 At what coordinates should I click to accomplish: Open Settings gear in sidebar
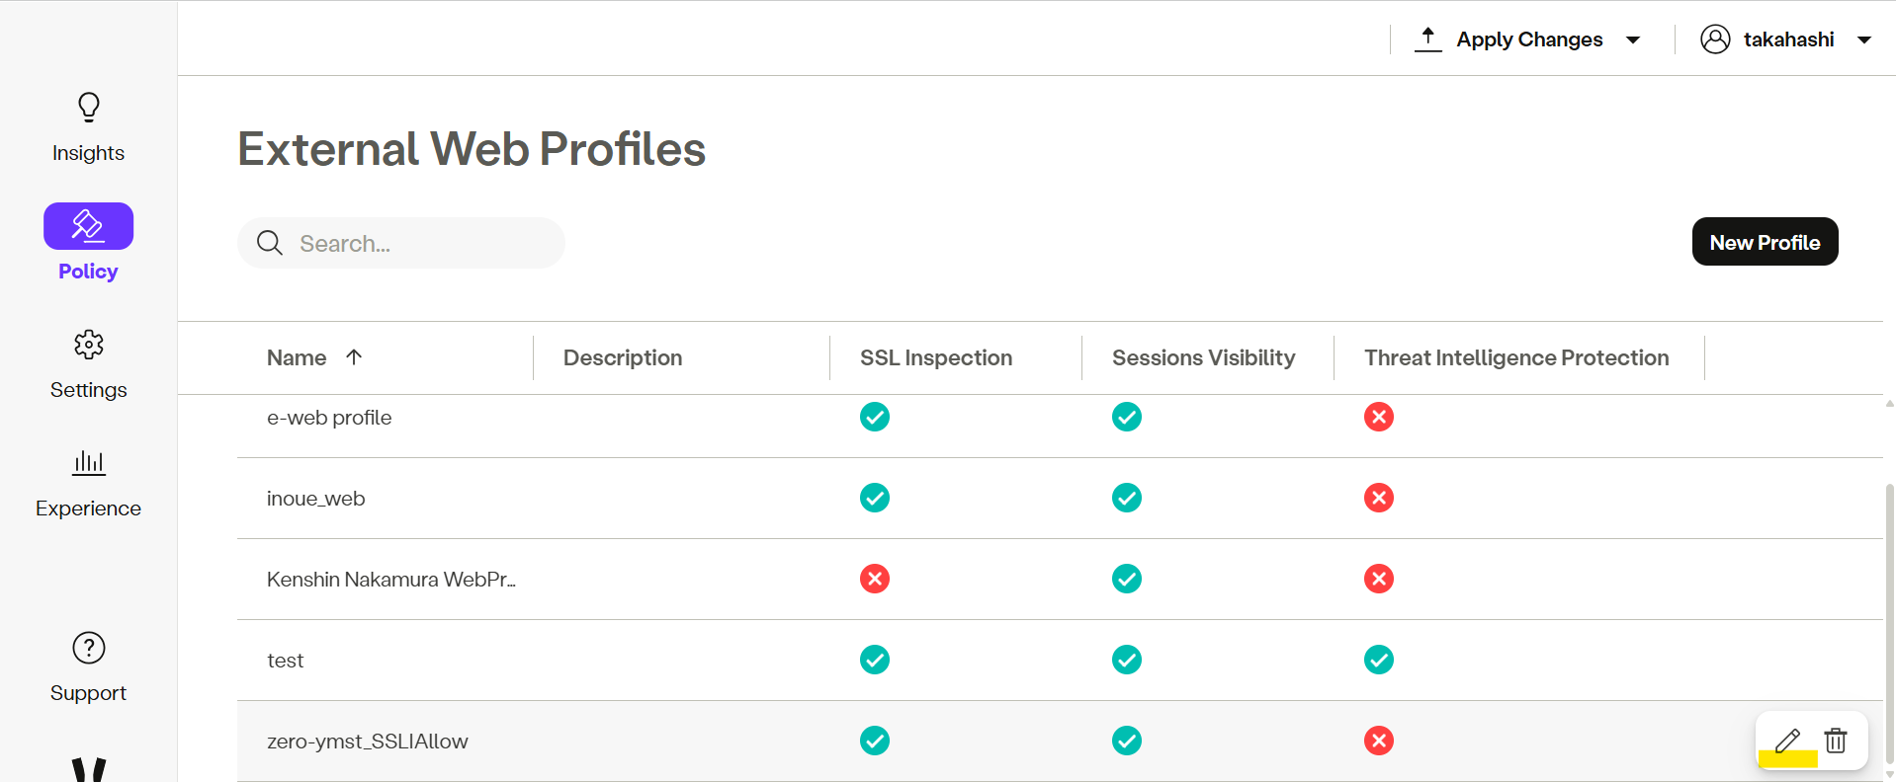88,345
